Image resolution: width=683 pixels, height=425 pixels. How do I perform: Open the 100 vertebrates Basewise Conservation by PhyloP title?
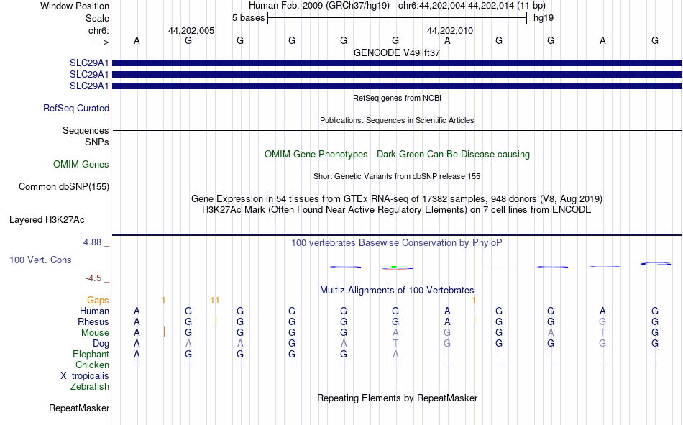(x=397, y=243)
